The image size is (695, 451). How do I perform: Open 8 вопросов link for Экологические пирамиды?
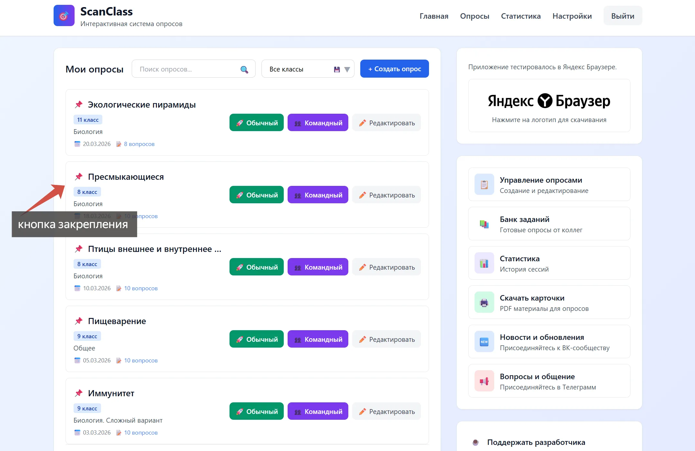(139, 144)
